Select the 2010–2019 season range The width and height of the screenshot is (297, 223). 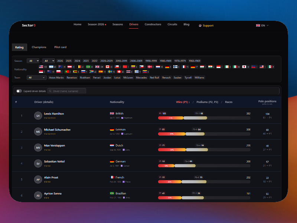(121, 61)
